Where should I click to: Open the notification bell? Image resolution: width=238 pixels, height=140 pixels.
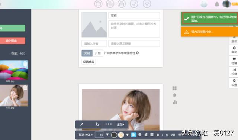217,4
